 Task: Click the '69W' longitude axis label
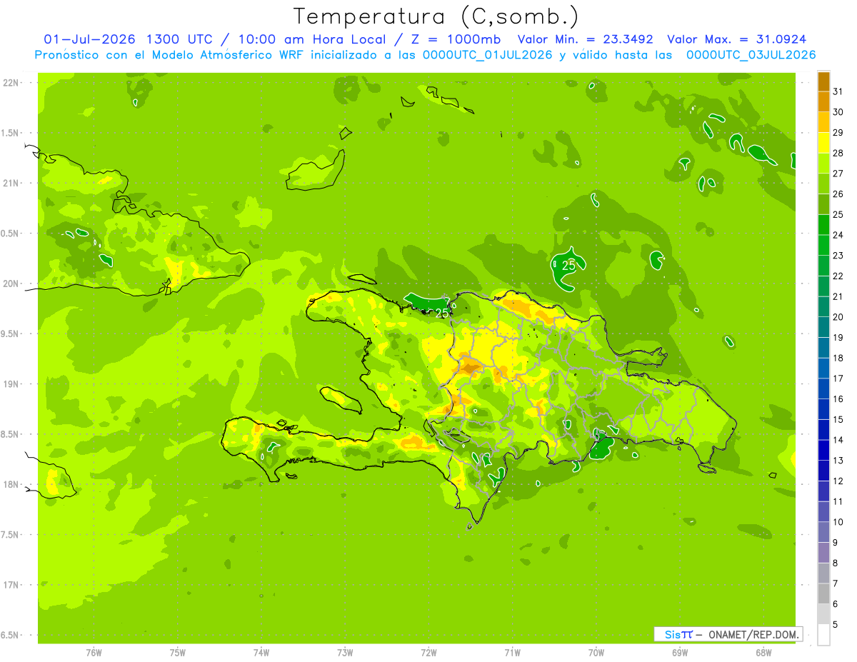pyautogui.click(x=680, y=653)
